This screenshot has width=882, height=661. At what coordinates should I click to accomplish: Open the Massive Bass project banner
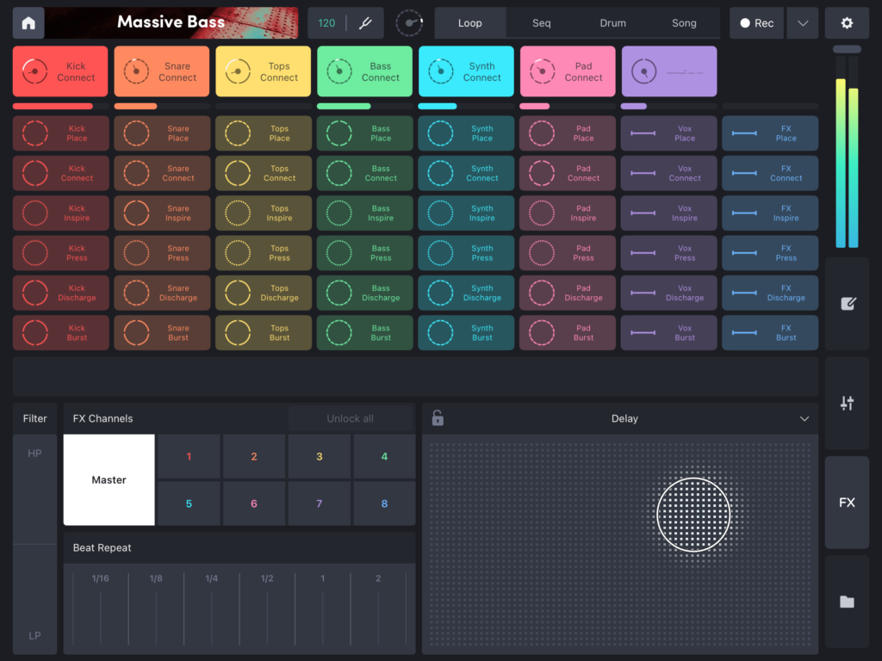[x=171, y=23]
